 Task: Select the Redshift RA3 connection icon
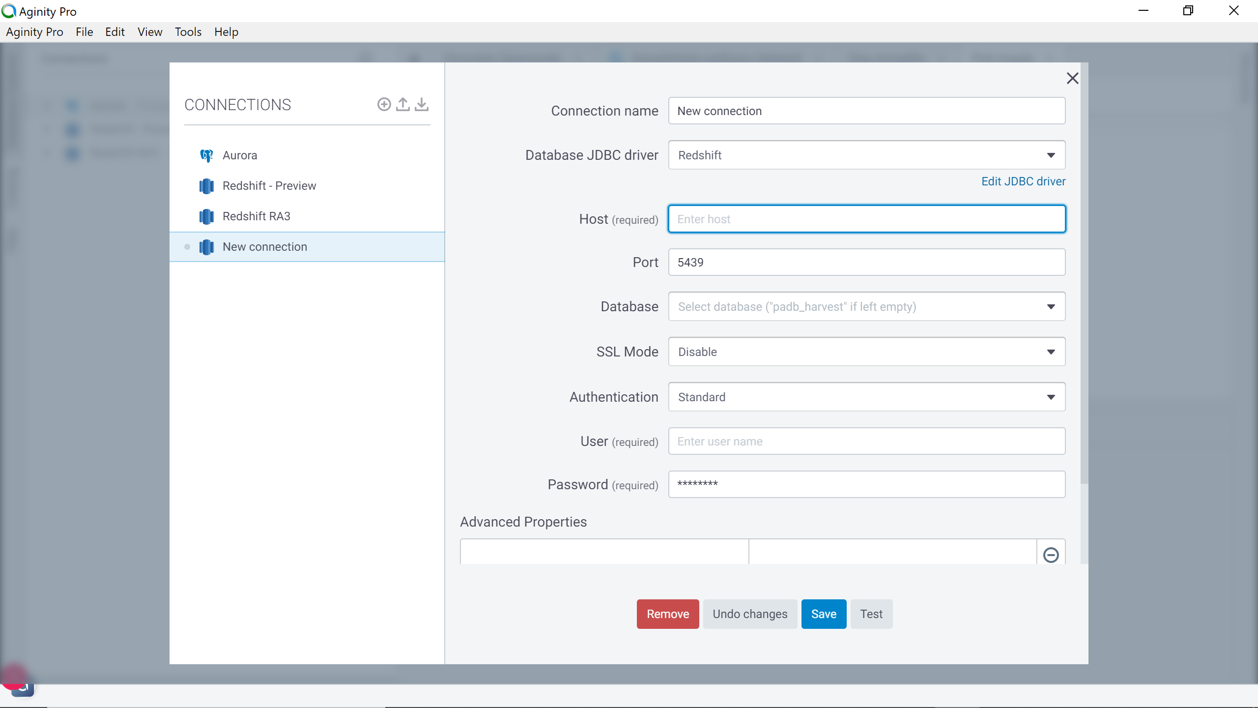[x=206, y=216]
